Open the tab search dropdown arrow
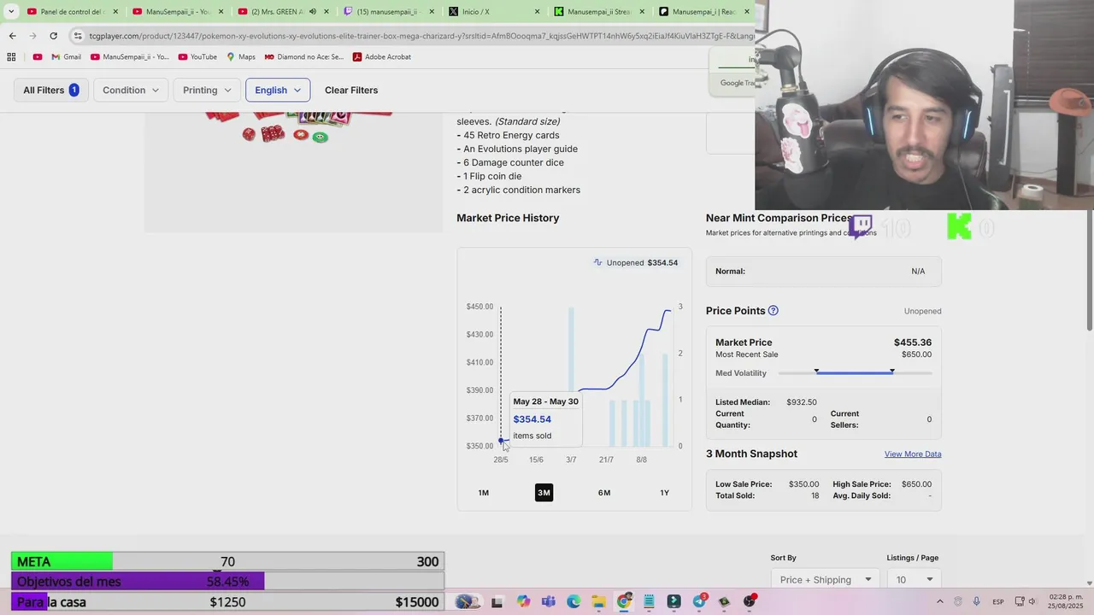Screen dimensions: 1094x615 (x=11, y=12)
